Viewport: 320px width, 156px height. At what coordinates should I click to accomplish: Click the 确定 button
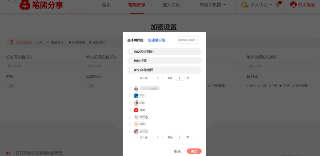point(194,151)
